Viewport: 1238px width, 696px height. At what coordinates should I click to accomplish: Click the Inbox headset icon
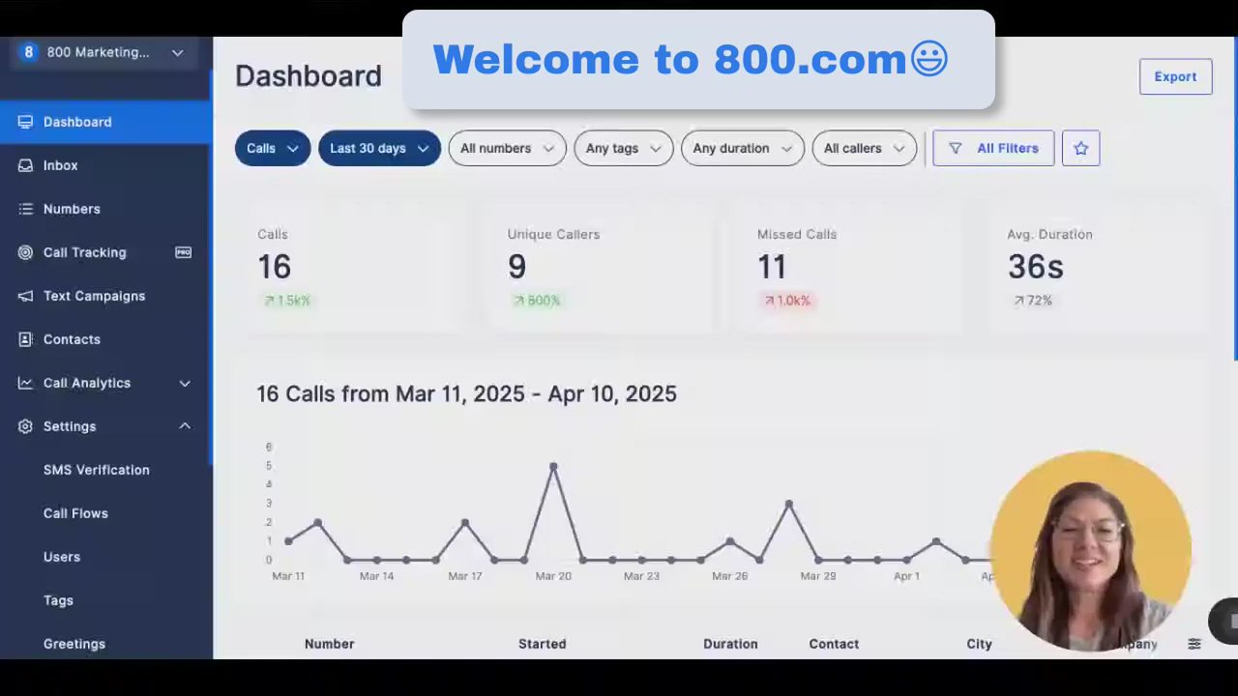coord(25,165)
